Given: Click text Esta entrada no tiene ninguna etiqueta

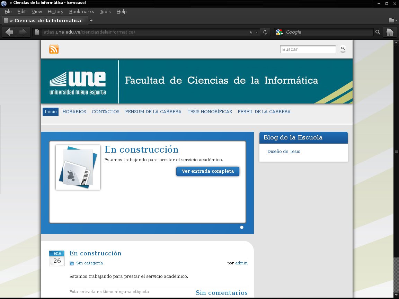Looking at the screenshot, I should (109, 292).
